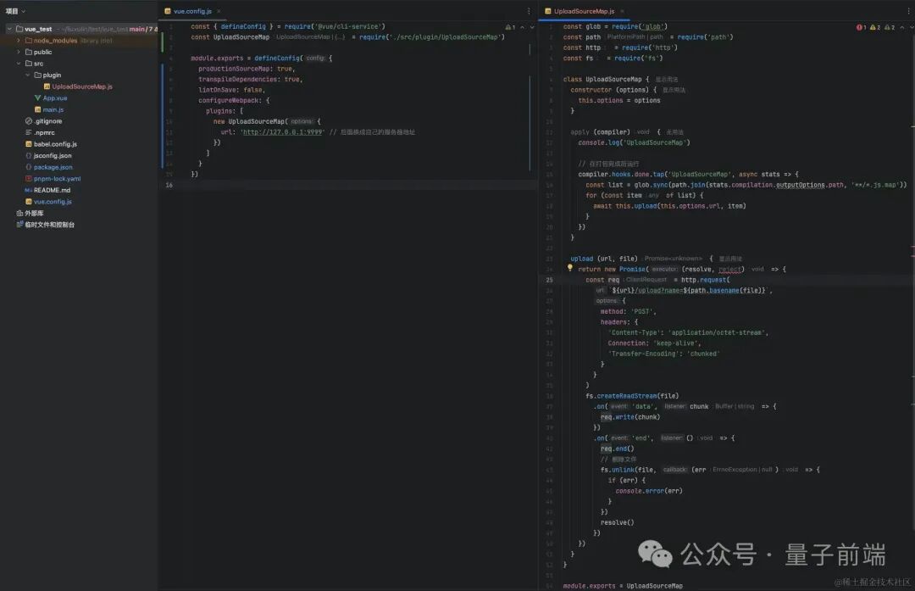Open babel.config.js file
The width and height of the screenshot is (915, 591).
coord(55,143)
